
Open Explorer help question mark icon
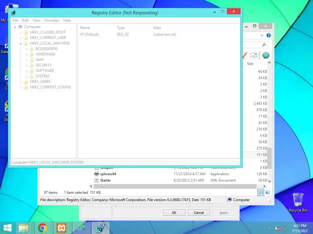pyautogui.click(x=269, y=35)
